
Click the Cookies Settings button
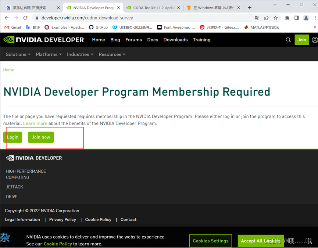(x=211, y=241)
